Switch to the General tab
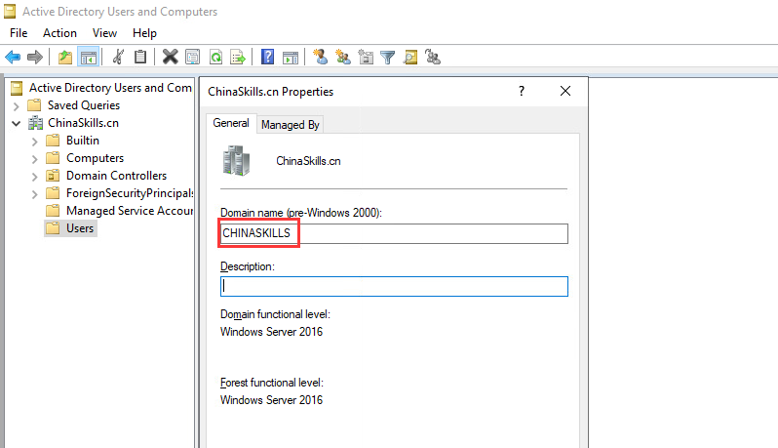This screenshot has height=448, width=778. click(231, 123)
